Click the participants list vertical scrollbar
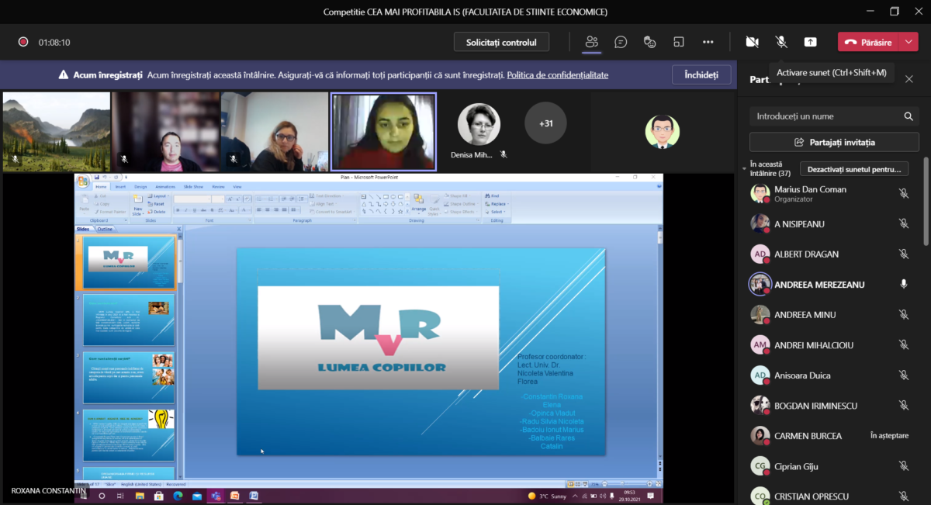Image resolution: width=931 pixels, height=505 pixels. pos(926,202)
